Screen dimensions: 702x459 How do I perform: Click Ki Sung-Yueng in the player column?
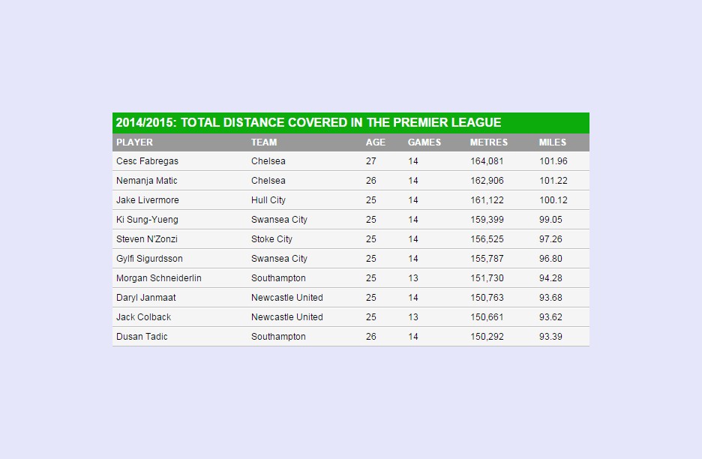tap(147, 220)
